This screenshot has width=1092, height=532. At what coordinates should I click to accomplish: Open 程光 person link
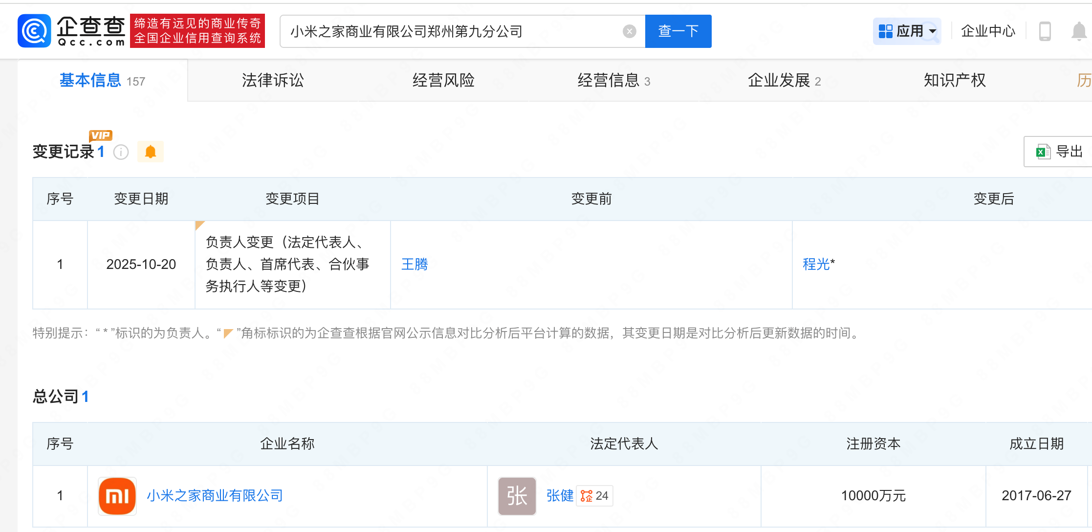click(x=816, y=265)
